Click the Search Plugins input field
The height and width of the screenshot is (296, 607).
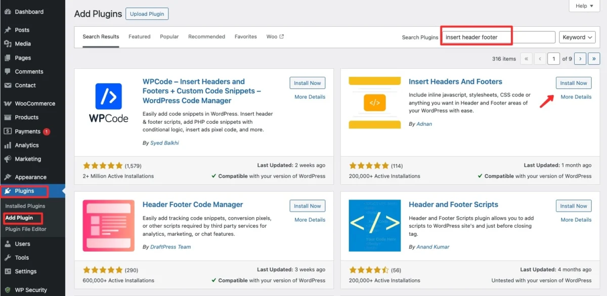[x=498, y=37]
